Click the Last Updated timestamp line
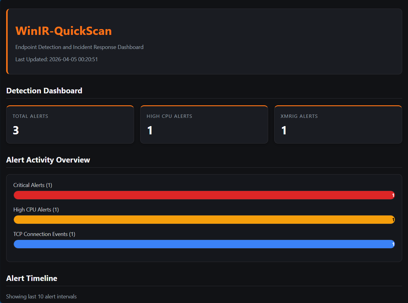408x303 pixels. [56, 59]
